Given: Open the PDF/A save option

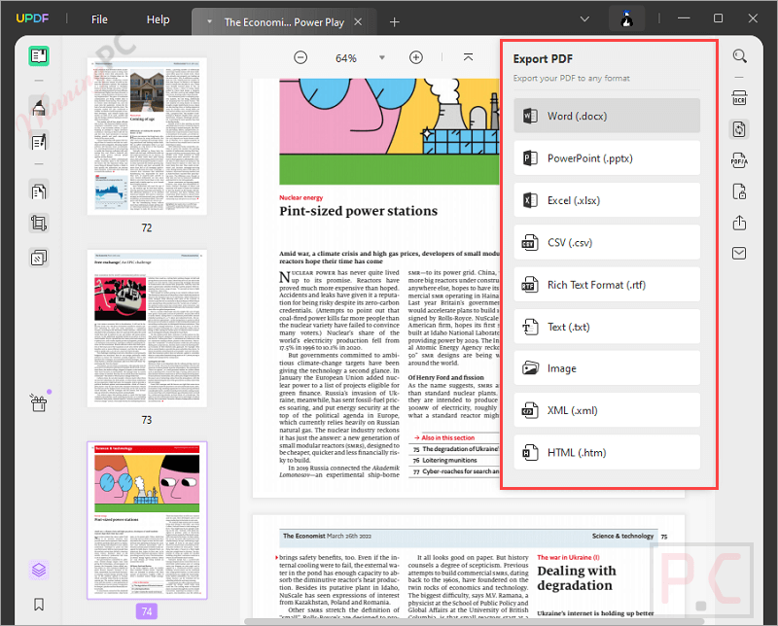Looking at the screenshot, I should point(739,160).
